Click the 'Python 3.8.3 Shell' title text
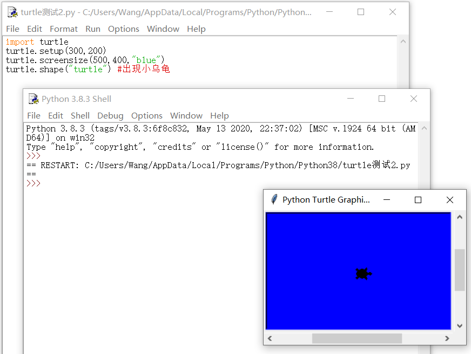The image size is (471, 354). (76, 99)
